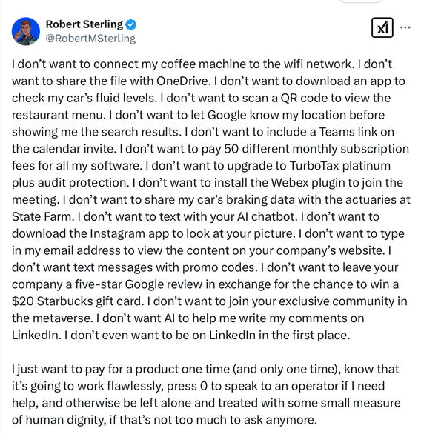The image size is (421, 437).
Task: Click the word OneDrive in the post
Action: point(182,81)
